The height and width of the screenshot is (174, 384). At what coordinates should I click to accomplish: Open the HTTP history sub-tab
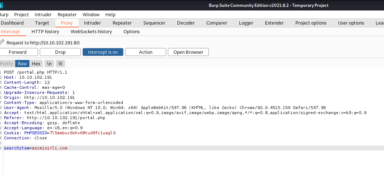[45, 31]
